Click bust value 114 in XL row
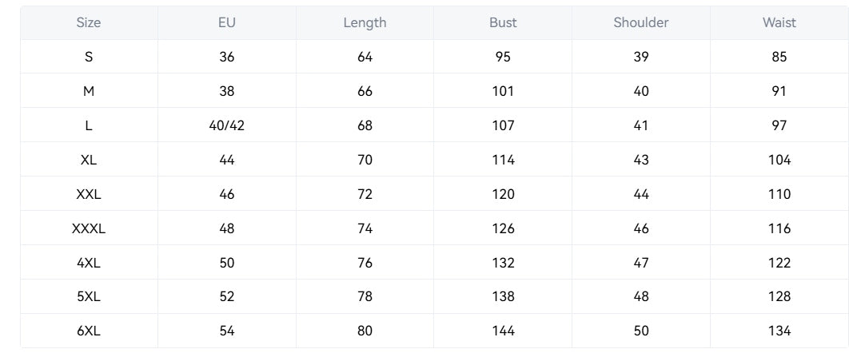849x357 pixels. point(503,160)
